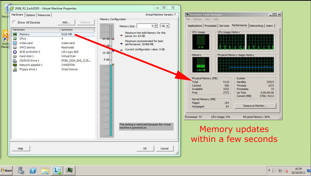Click the 'Physical Memory: 36%' status entry
This screenshot has height=176, width=311.
click(256, 117)
